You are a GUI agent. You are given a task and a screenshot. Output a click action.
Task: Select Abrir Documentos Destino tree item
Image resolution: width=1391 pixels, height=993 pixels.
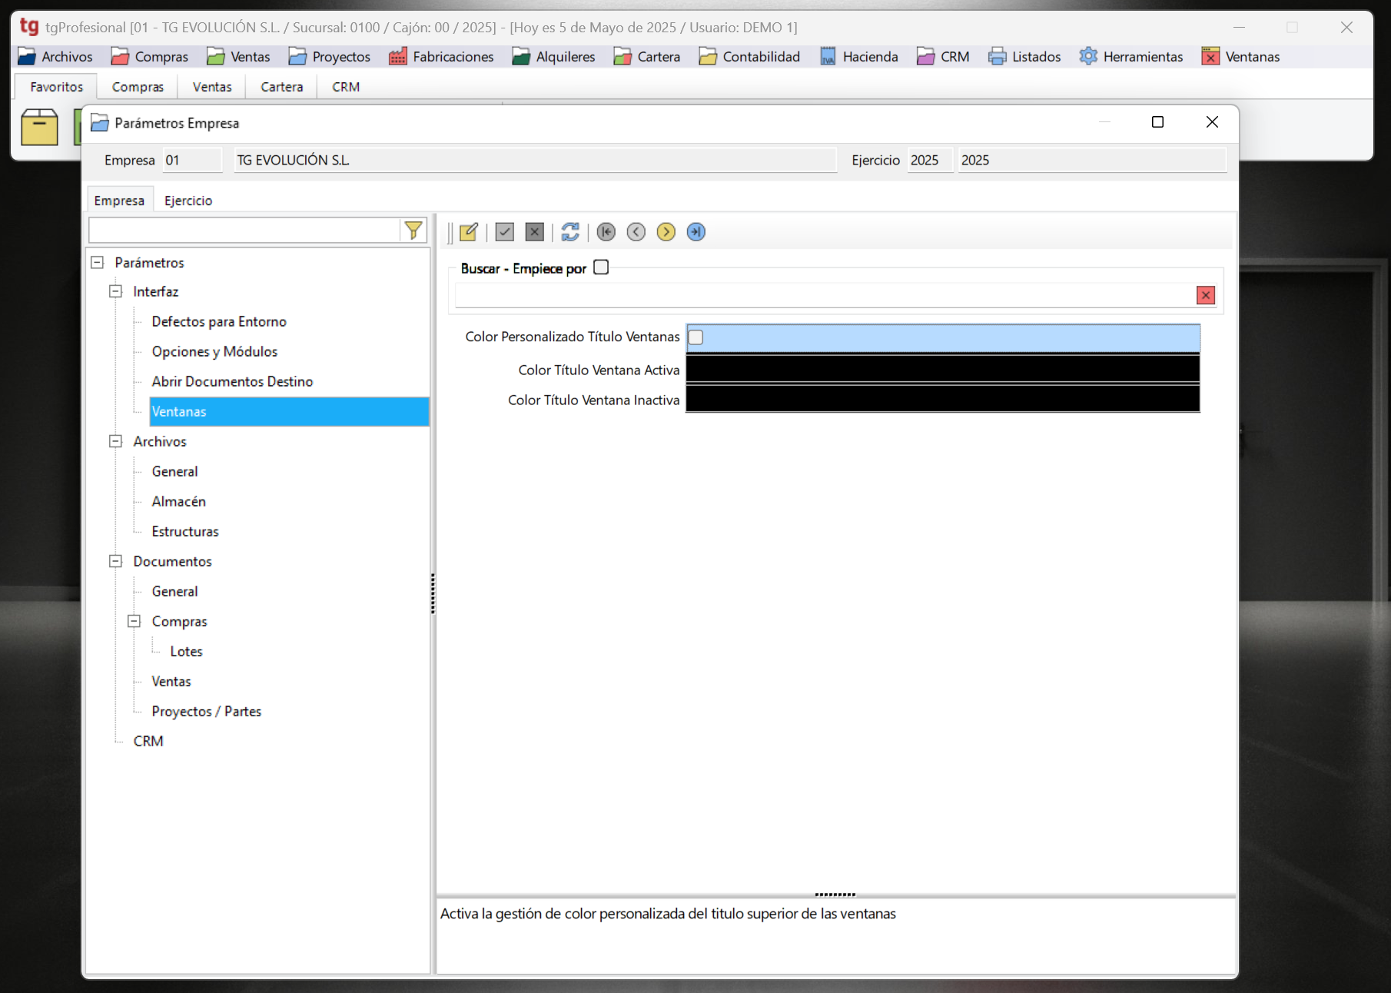click(232, 382)
